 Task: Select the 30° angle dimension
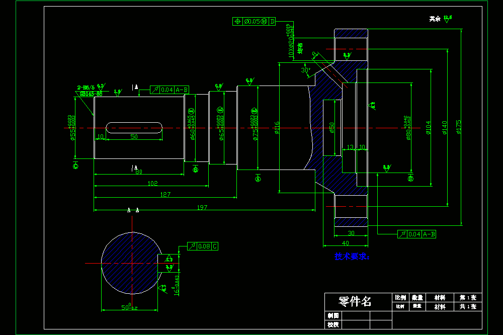pos(306,70)
